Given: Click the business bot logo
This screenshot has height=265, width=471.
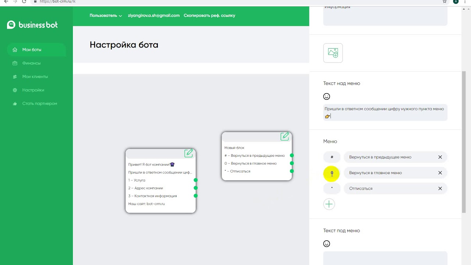Looking at the screenshot, I should [32, 25].
